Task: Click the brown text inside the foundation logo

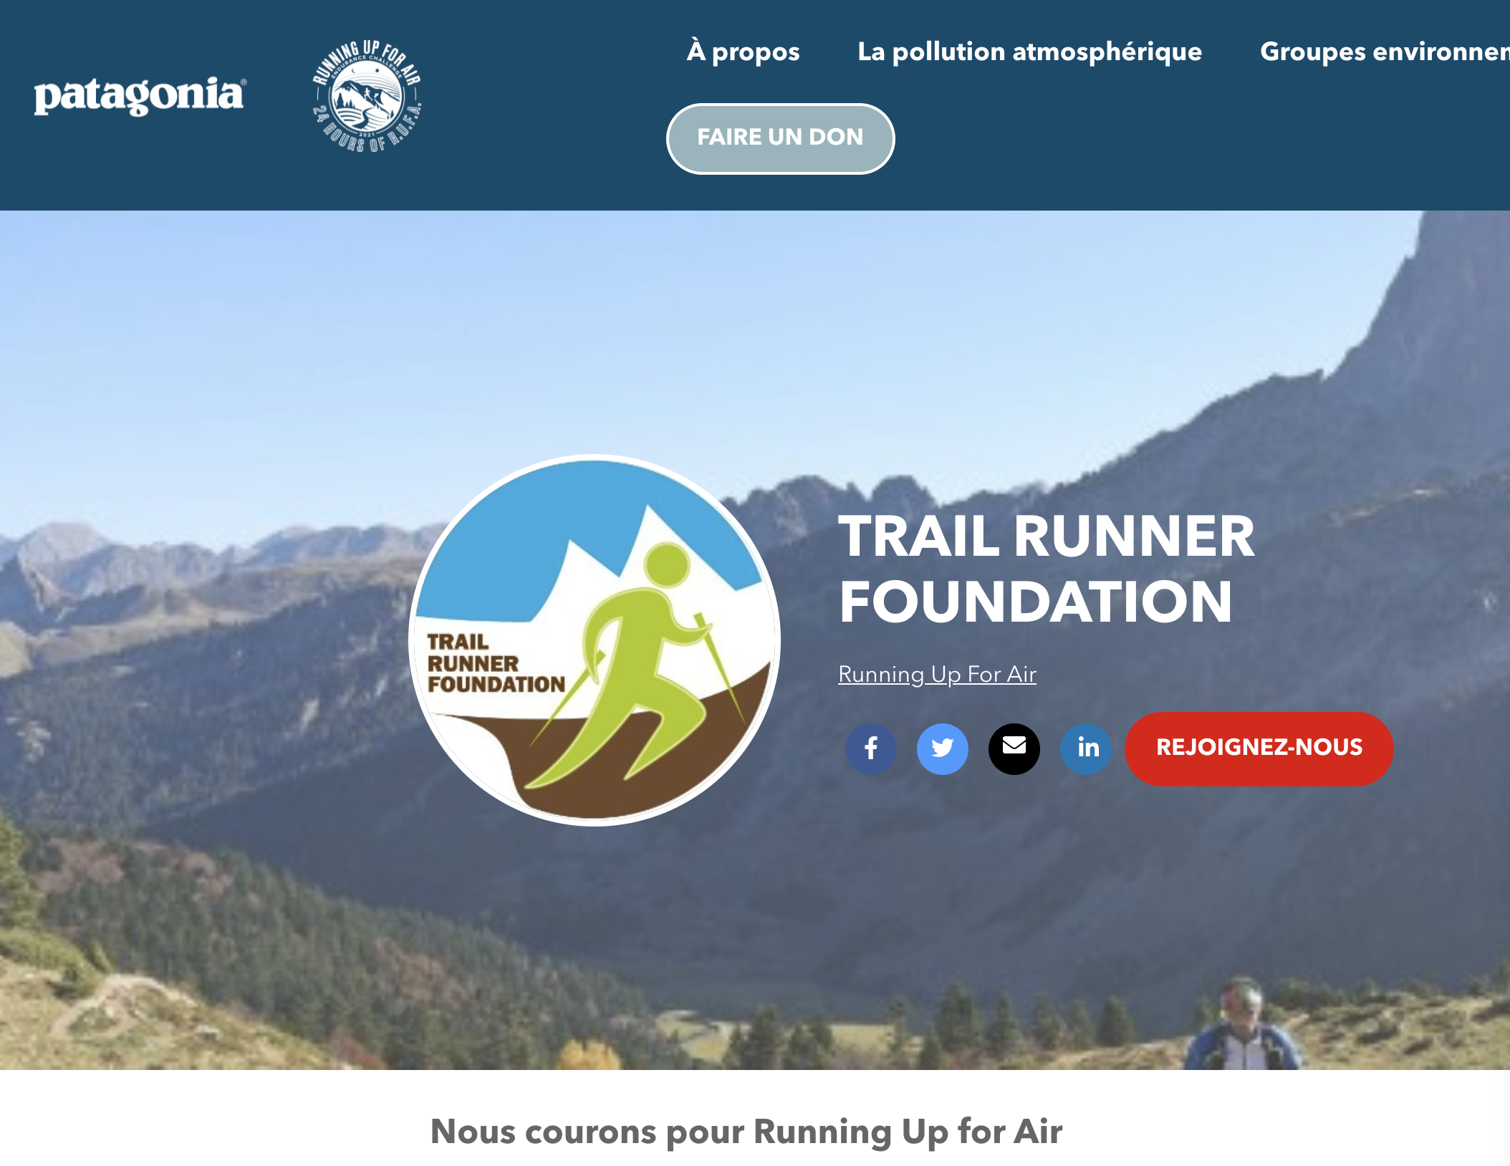Action: click(x=496, y=663)
